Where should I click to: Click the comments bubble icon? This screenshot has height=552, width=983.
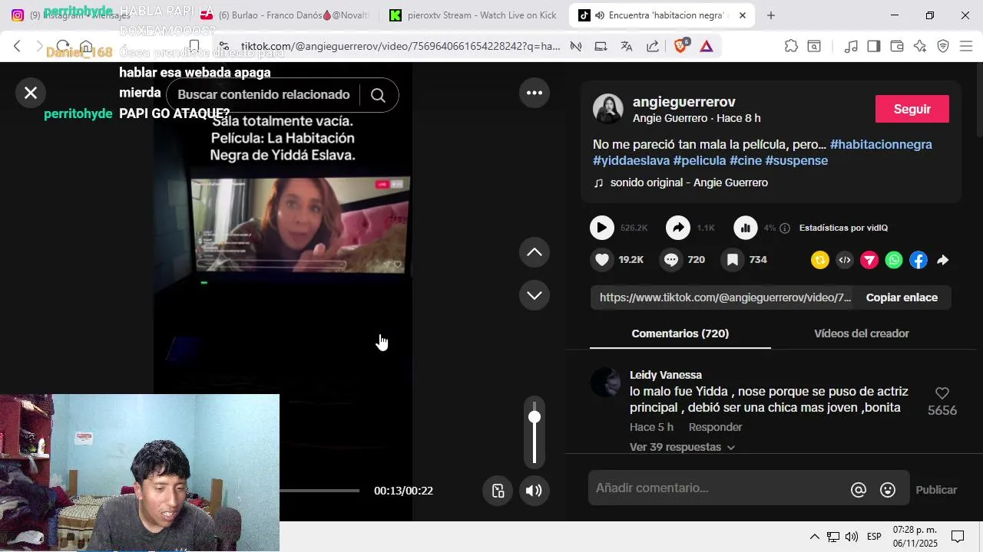click(x=671, y=260)
